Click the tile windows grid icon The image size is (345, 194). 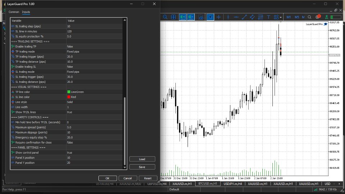(x=173, y=17)
